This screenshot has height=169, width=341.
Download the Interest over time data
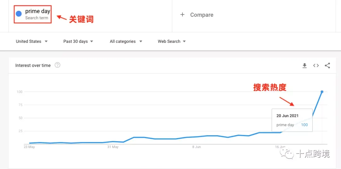coord(304,66)
